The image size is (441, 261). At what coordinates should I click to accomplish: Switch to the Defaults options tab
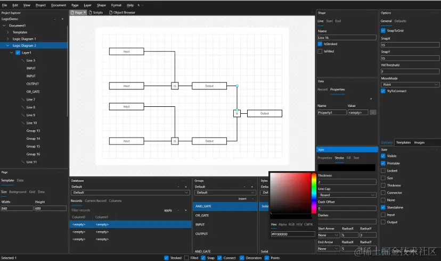click(400, 21)
